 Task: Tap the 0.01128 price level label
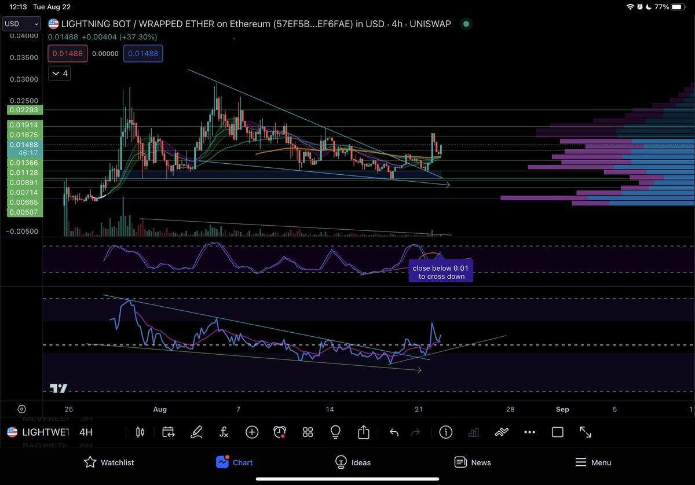pos(24,172)
